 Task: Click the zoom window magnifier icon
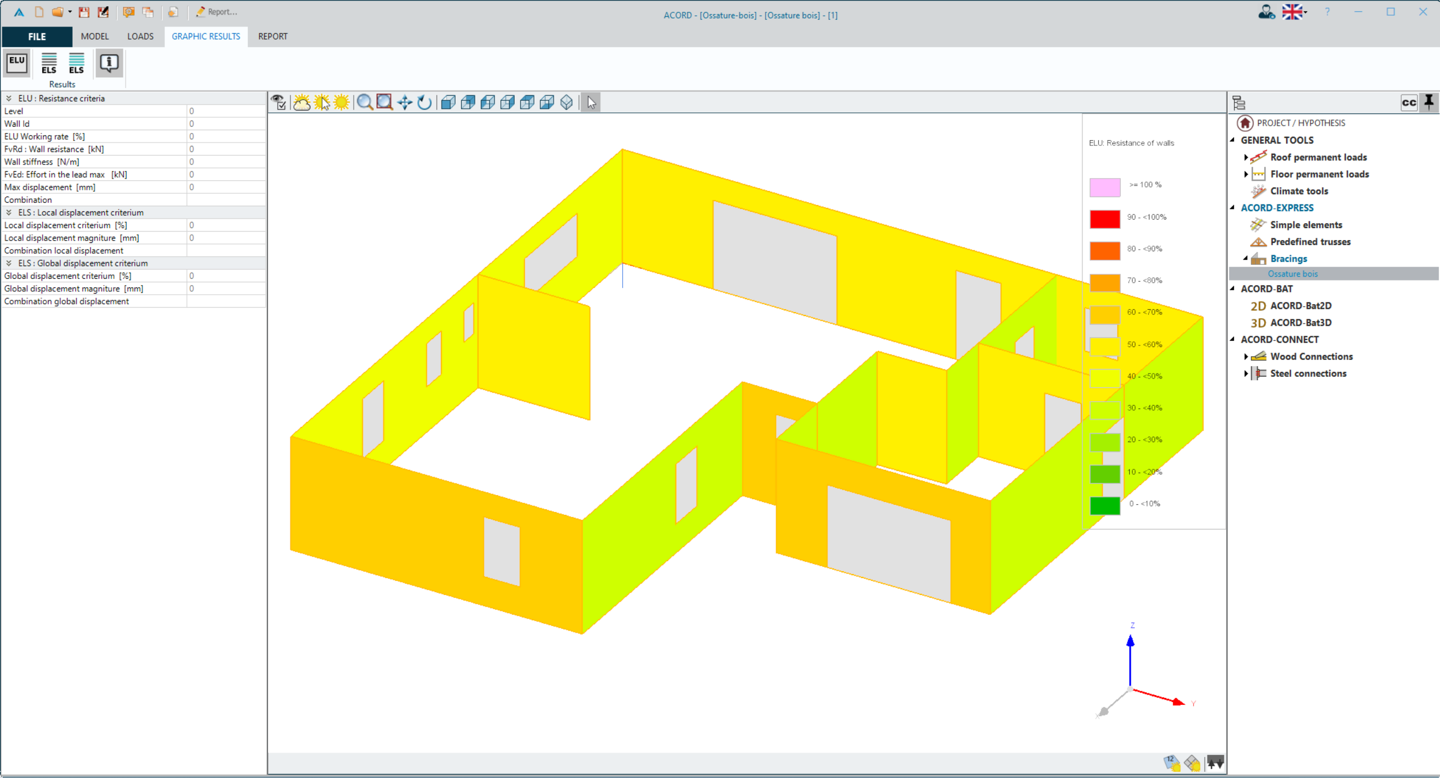pos(385,102)
